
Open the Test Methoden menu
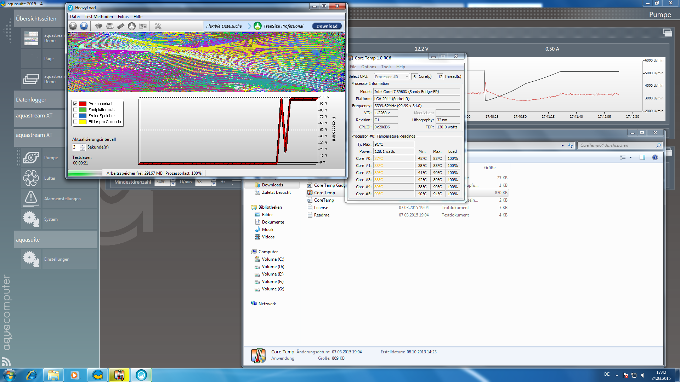coord(98,17)
